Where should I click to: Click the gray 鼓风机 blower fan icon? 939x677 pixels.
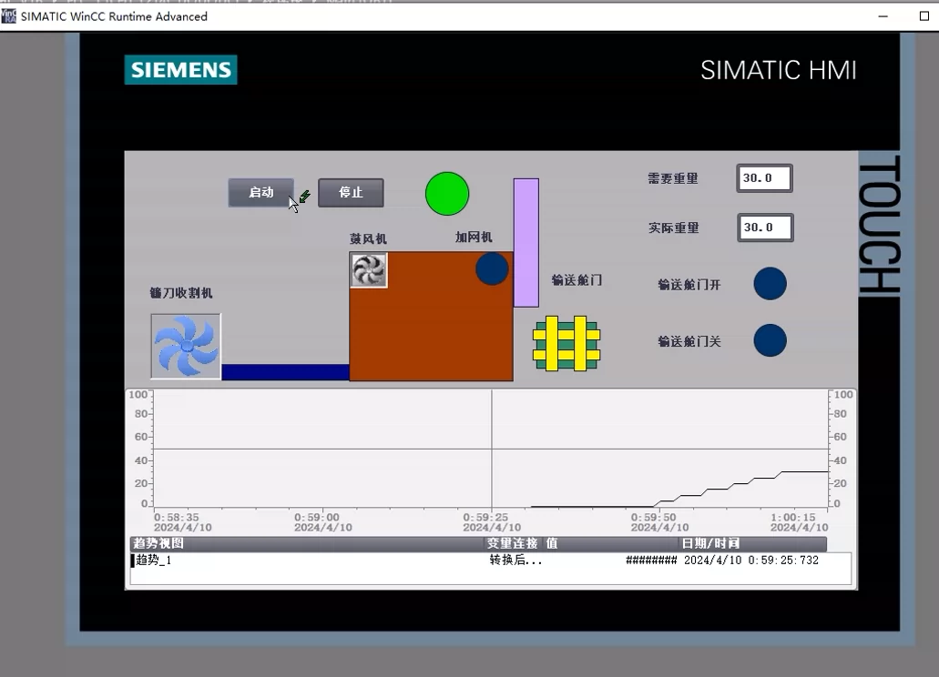(368, 269)
